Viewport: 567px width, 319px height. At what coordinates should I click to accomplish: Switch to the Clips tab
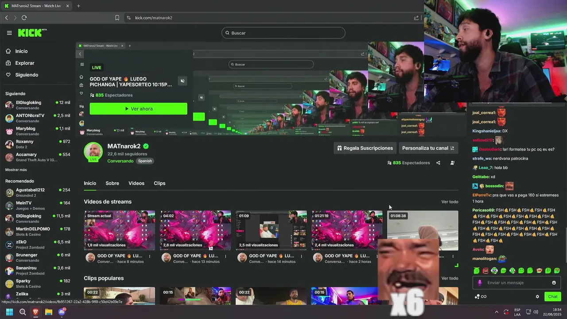coord(159,183)
